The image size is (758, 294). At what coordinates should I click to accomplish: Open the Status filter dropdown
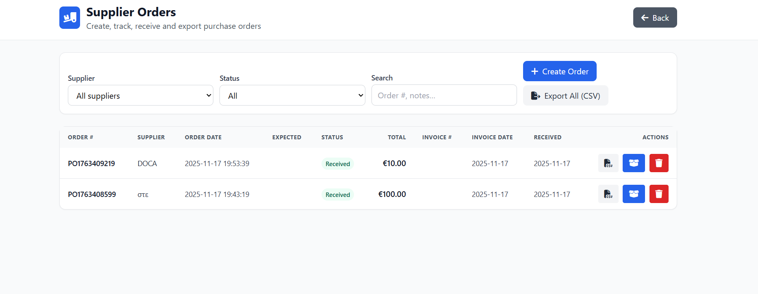[x=292, y=95]
